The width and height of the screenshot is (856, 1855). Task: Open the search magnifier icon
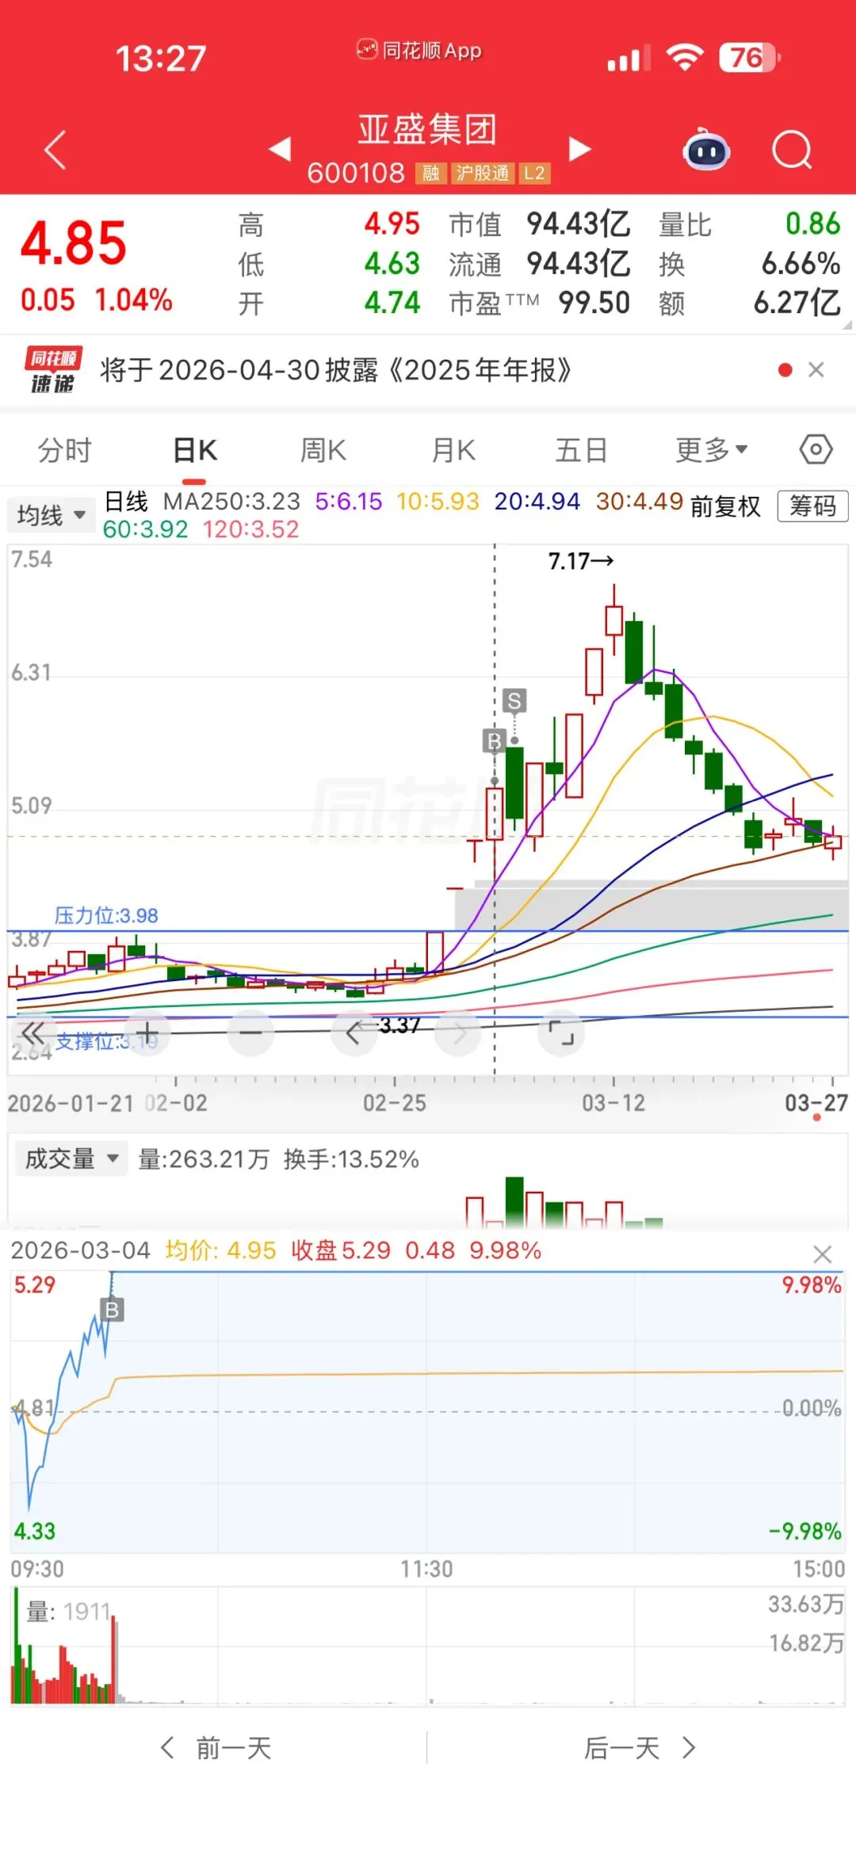point(792,149)
